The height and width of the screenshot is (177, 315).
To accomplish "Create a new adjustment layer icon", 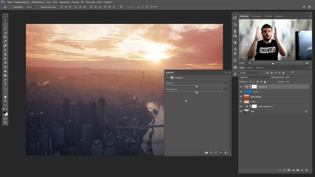I will [x=293, y=170].
